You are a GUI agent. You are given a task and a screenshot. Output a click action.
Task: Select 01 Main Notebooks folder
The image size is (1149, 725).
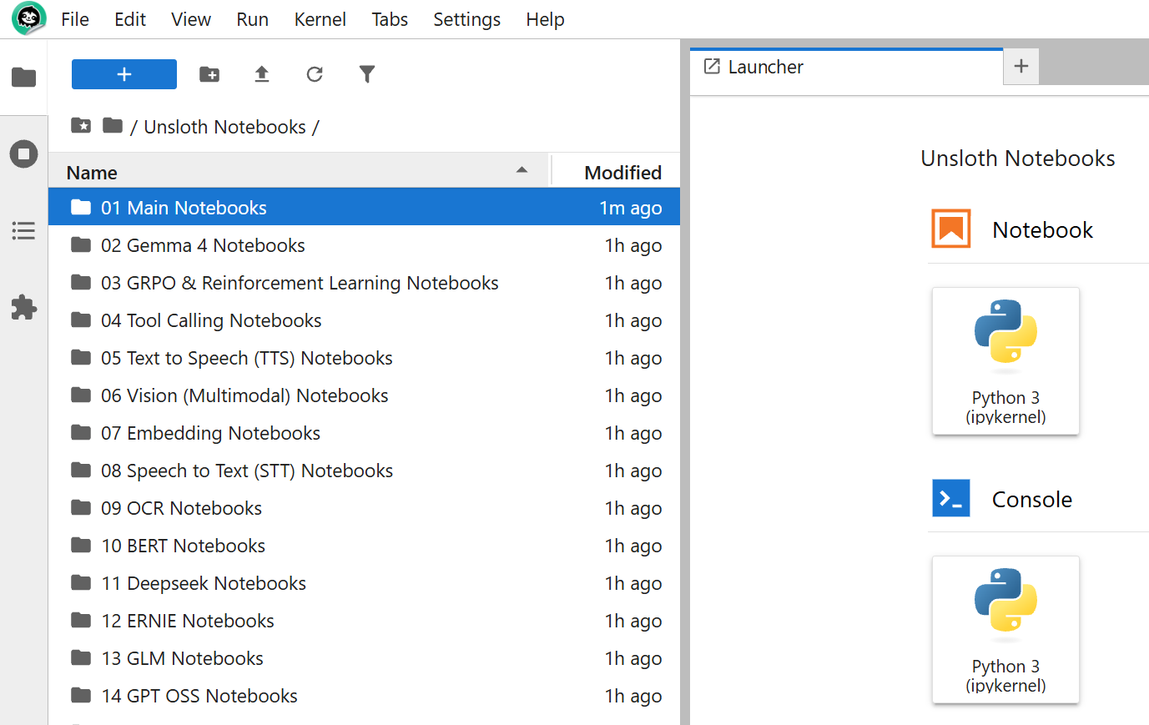tap(364, 207)
